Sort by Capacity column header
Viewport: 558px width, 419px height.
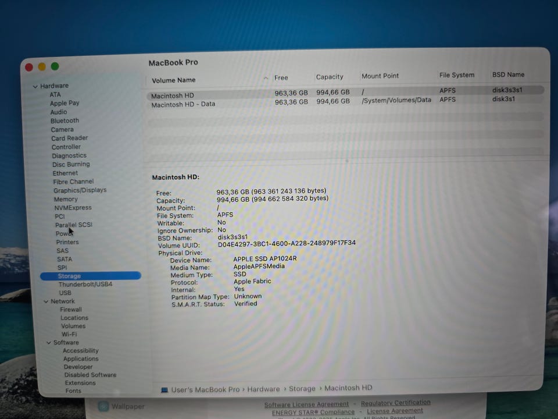point(330,77)
